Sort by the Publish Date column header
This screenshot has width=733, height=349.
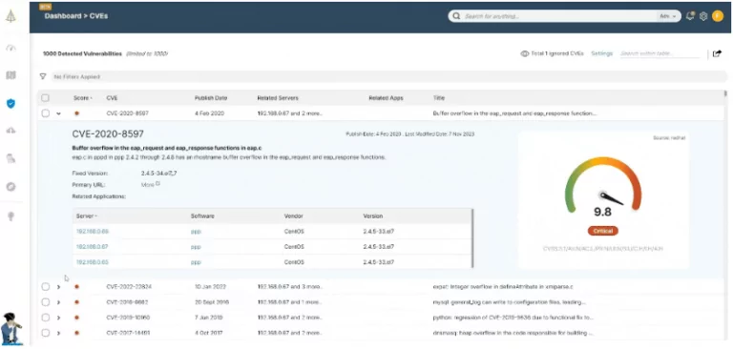(x=211, y=98)
